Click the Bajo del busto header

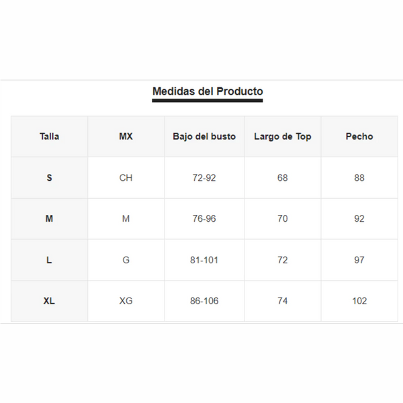(204, 136)
